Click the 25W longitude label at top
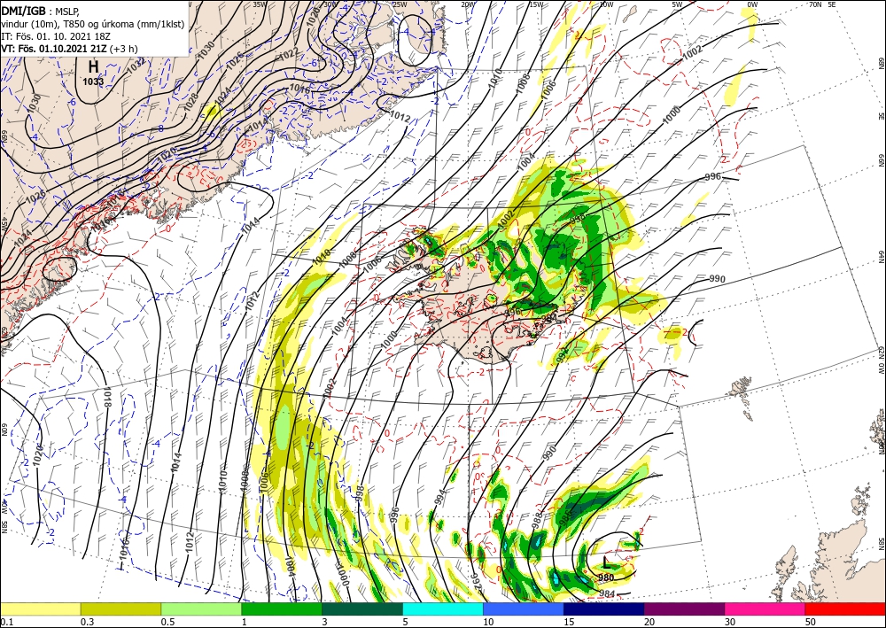This screenshot has height=628, width=886. tap(399, 4)
